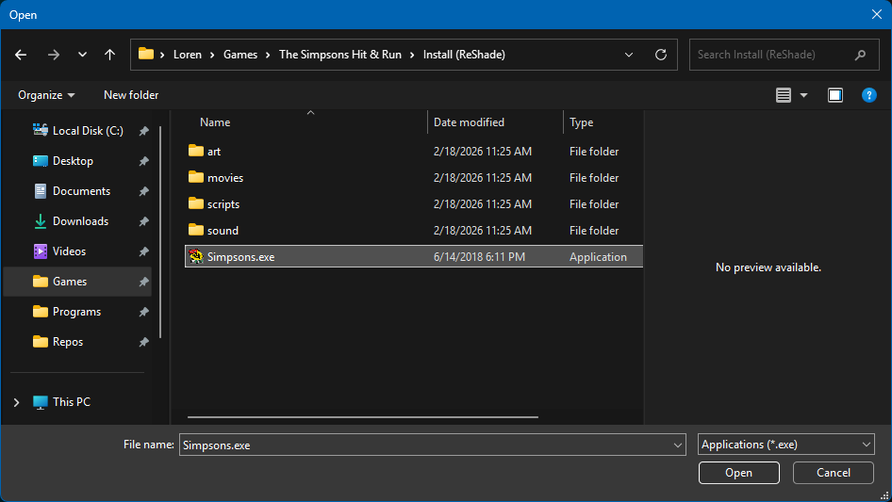Click the Open button

click(x=739, y=473)
